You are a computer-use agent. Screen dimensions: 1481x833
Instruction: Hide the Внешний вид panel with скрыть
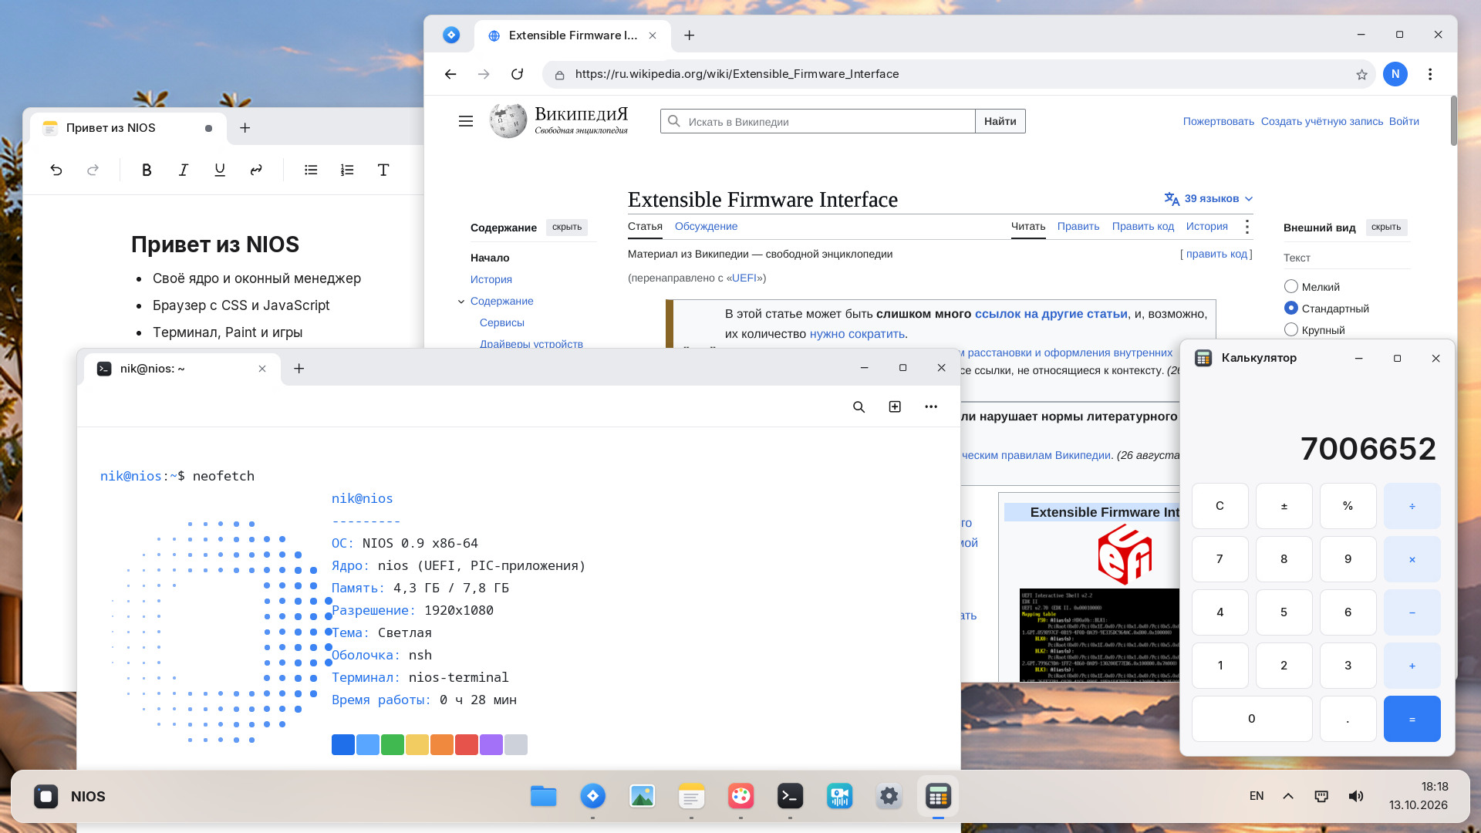(1386, 228)
